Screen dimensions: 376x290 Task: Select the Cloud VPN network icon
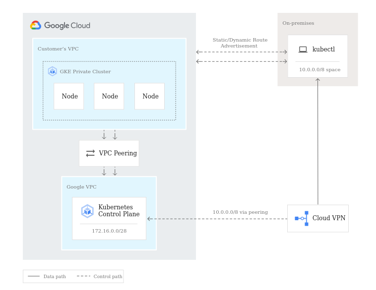click(302, 218)
